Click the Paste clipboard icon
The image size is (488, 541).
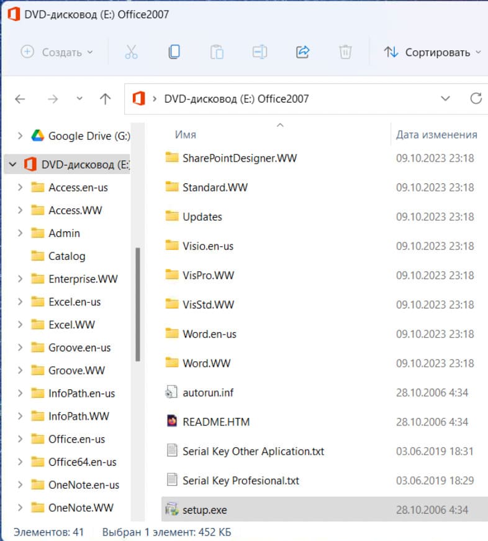[x=217, y=52]
